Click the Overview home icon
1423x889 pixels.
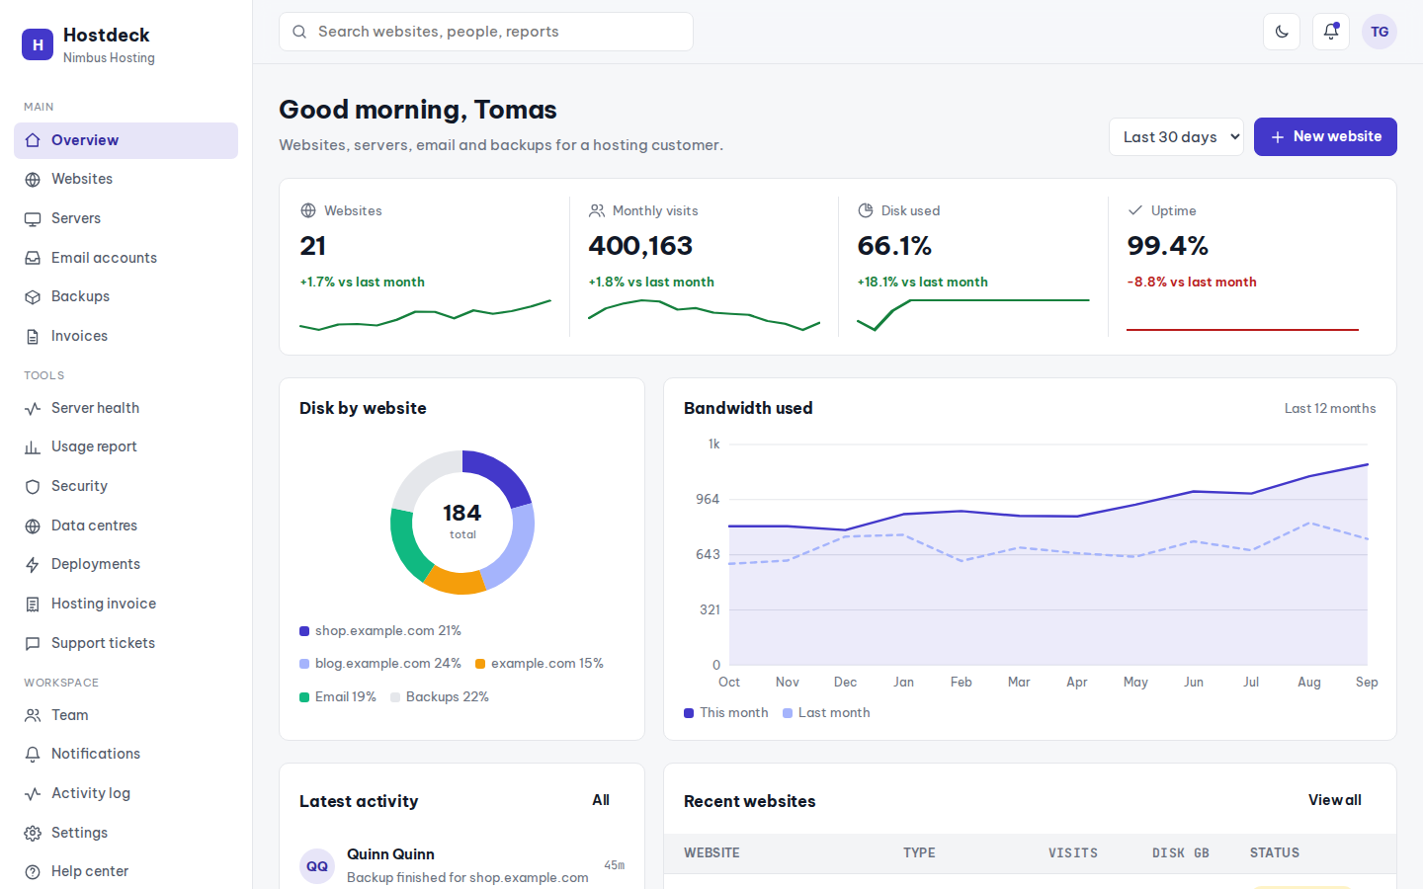(x=33, y=140)
